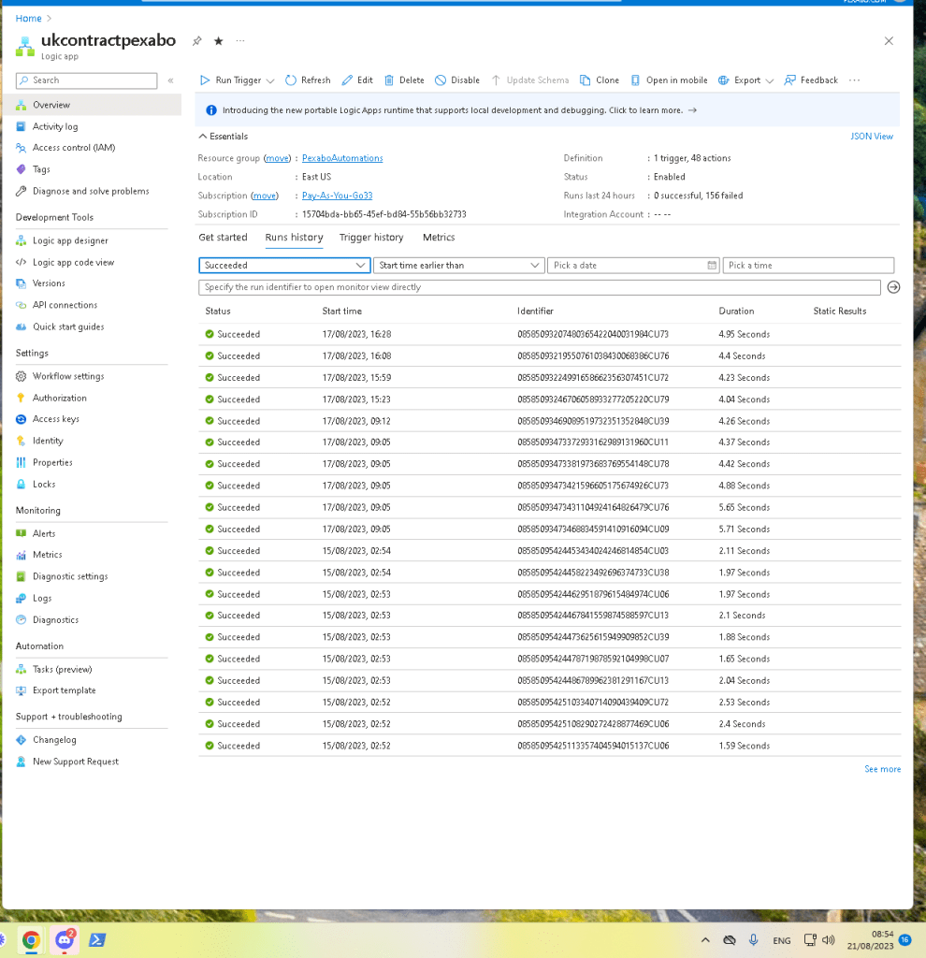
Task: Collapse the Essentials section
Action: coord(224,137)
